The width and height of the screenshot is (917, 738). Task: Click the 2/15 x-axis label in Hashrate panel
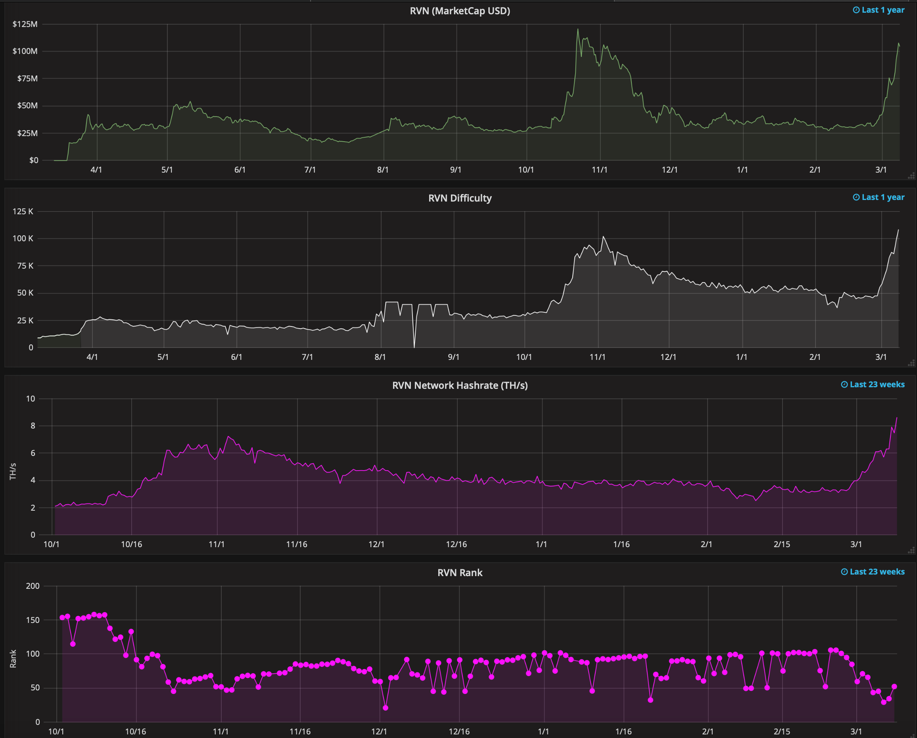pos(782,544)
